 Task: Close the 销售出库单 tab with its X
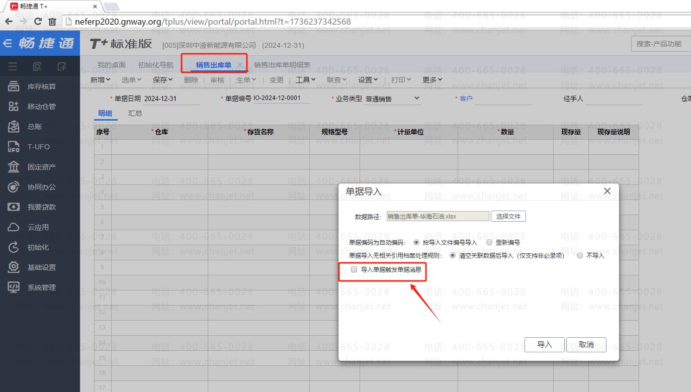tap(240, 65)
